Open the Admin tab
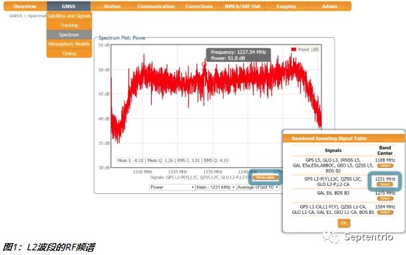The width and height of the screenshot is (406, 255). tap(329, 6)
